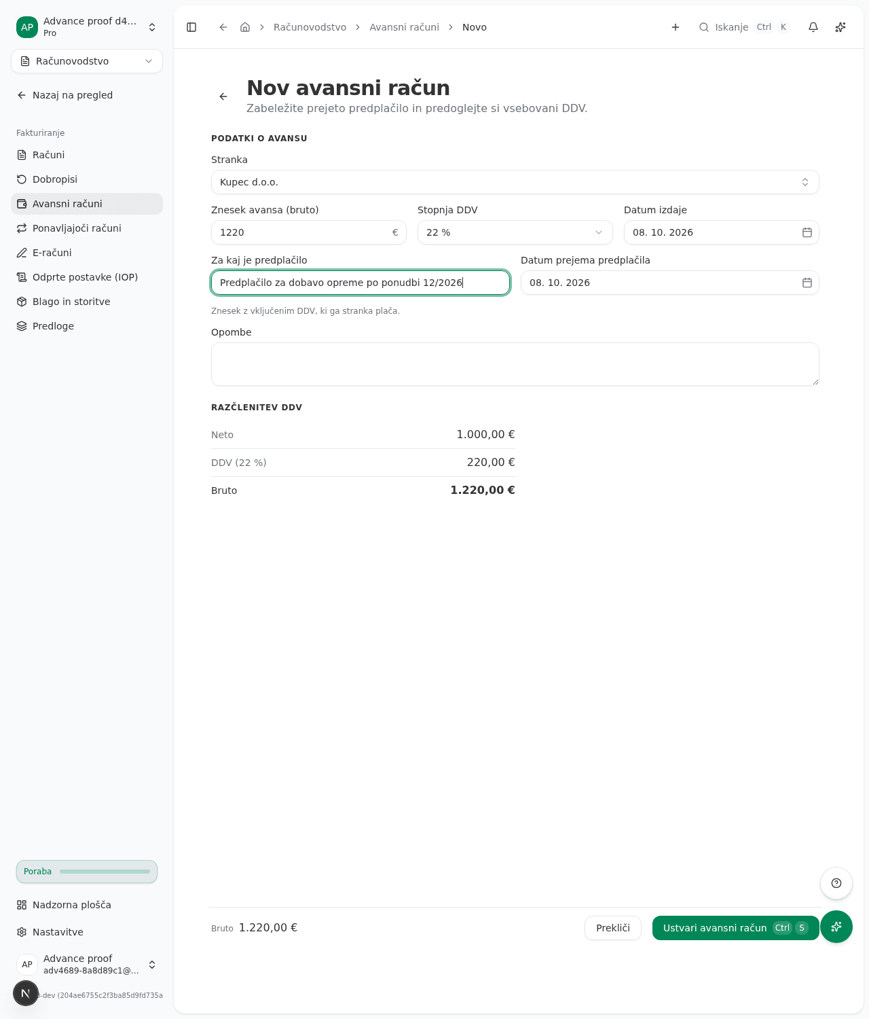The height and width of the screenshot is (1019, 869).
Task: Open Ponavljajoči računi in the sidebar
Action: pos(87,228)
